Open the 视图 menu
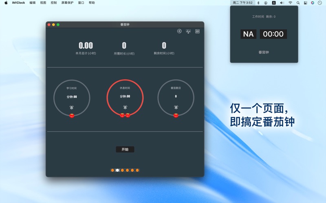Screen dimensions: 326x203 (43, 3)
